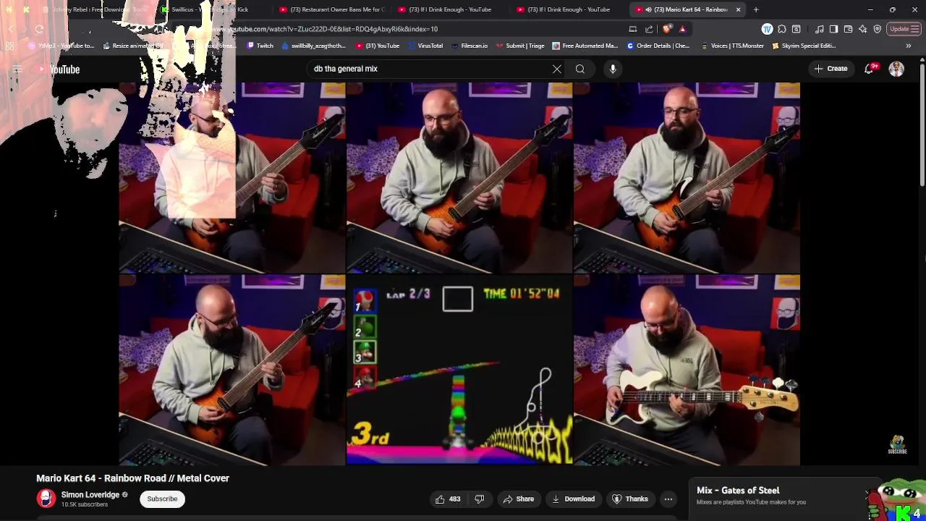Share the video
The height and width of the screenshot is (521, 926).
click(x=518, y=499)
